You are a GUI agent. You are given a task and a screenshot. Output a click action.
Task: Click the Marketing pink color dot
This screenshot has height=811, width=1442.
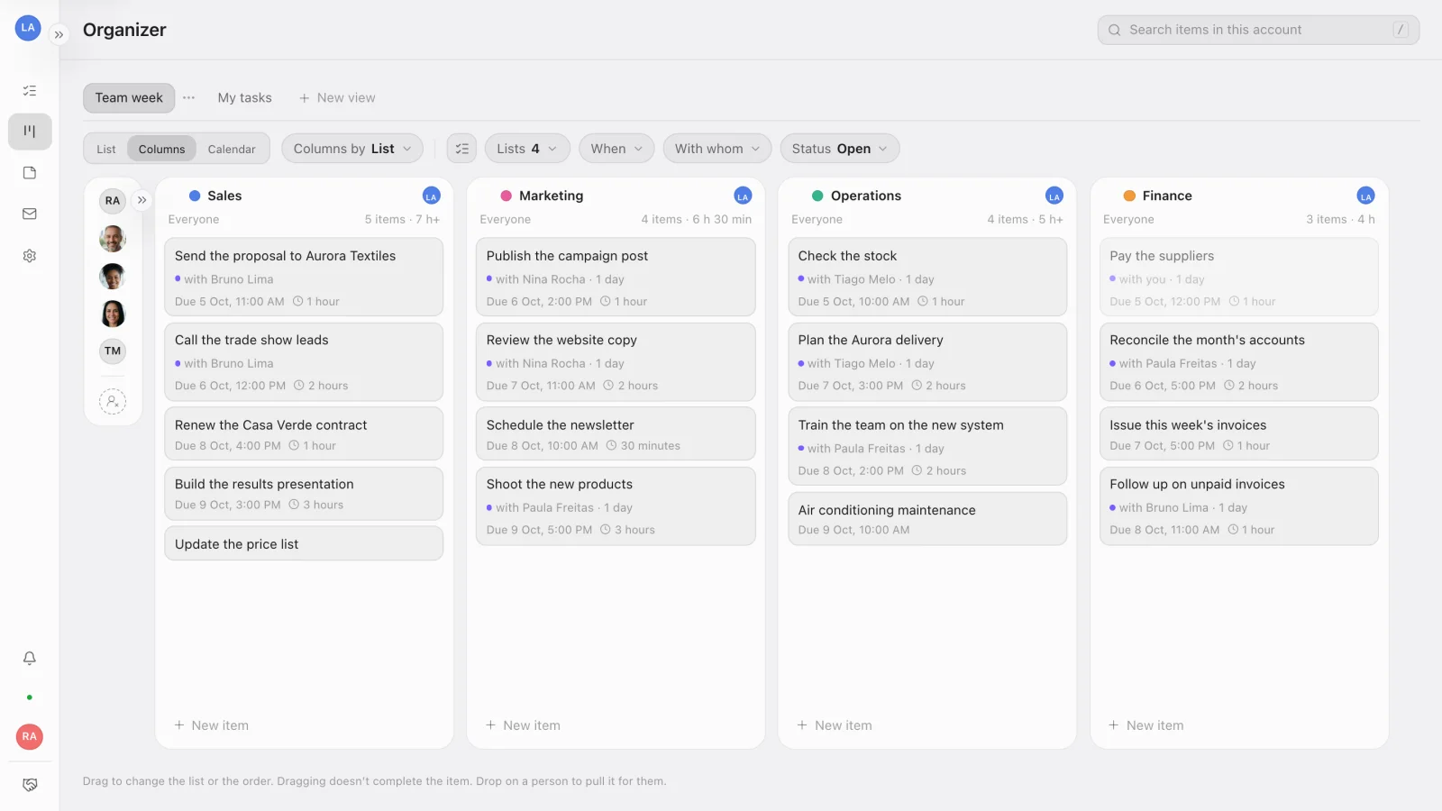[507, 196]
